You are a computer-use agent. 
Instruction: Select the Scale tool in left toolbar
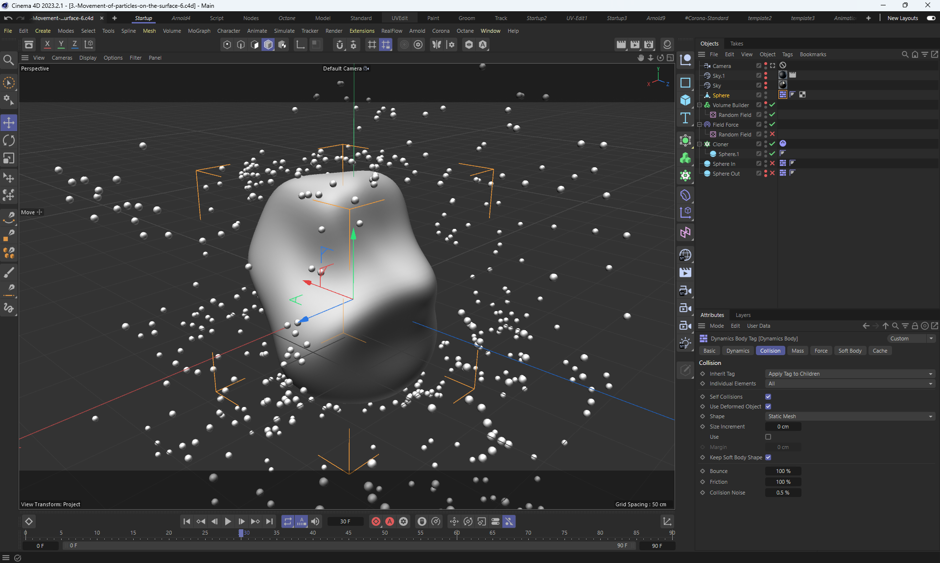(x=9, y=158)
